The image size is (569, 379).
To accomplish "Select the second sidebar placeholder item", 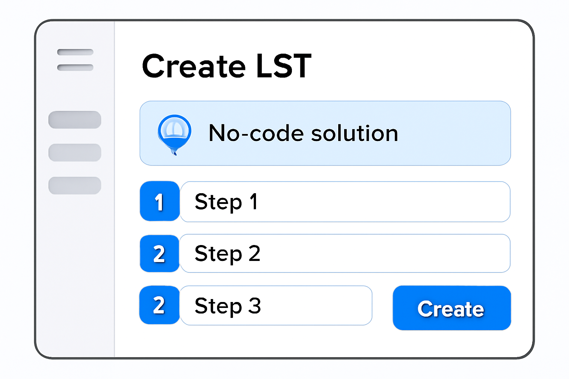I will click(75, 152).
